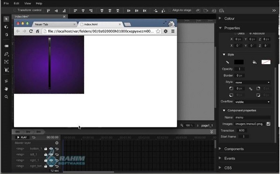Select the Hand pan tool
The image size is (280, 174).
[7, 89]
